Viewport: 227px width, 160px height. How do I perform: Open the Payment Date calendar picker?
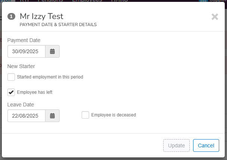[52, 52]
